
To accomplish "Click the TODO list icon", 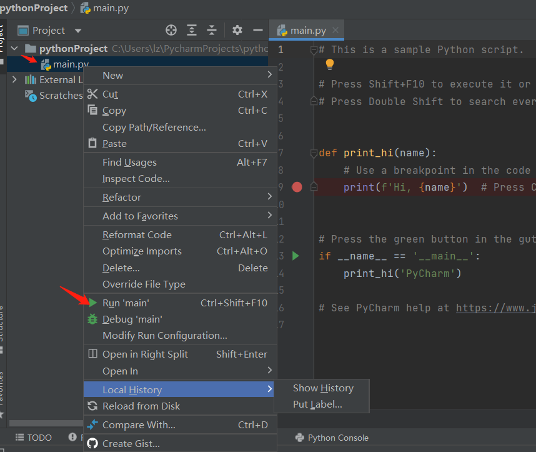I will coord(20,437).
